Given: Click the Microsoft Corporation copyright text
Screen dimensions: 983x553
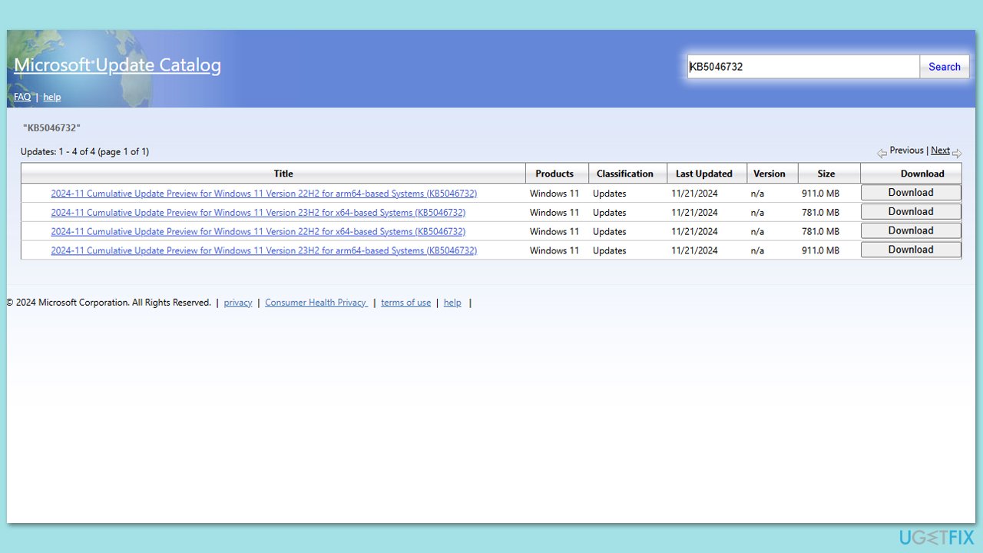Looking at the screenshot, I should [x=109, y=303].
